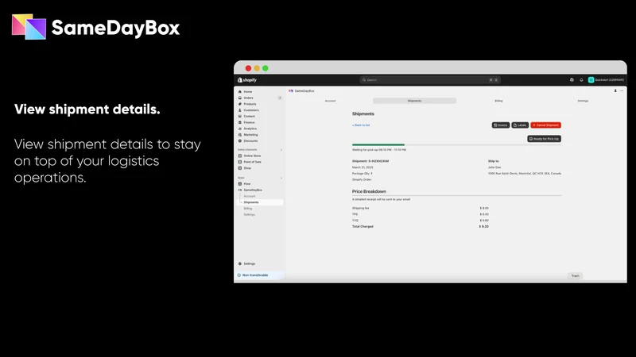The height and width of the screenshot is (357, 636).
Task: Open Account under SameDayBox in the sidebar
Action: [250, 196]
